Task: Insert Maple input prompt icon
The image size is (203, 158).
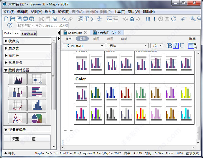Action: point(93,19)
